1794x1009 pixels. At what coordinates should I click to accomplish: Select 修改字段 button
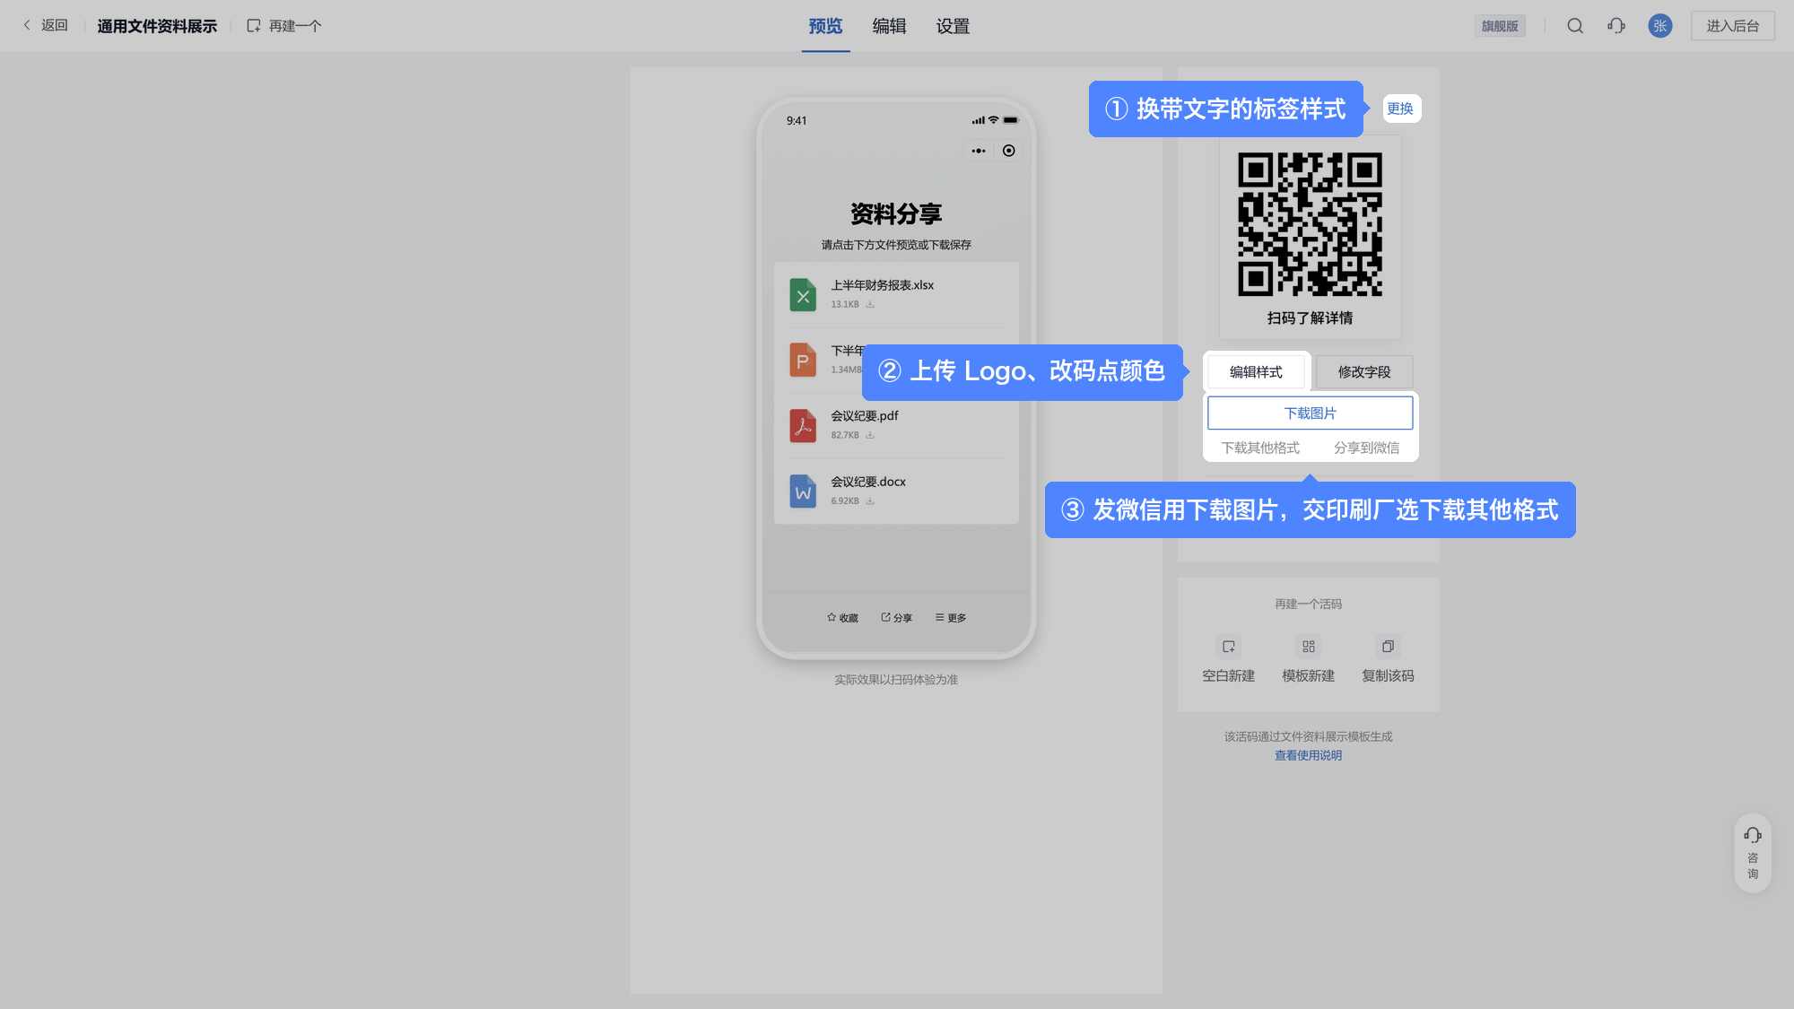[1364, 371]
